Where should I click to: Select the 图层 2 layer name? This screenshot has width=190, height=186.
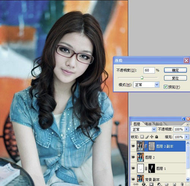150,158
